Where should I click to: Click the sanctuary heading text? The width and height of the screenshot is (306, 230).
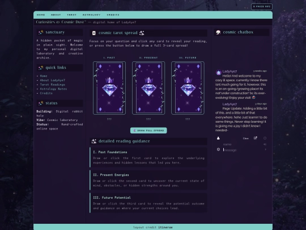(x=55, y=32)
